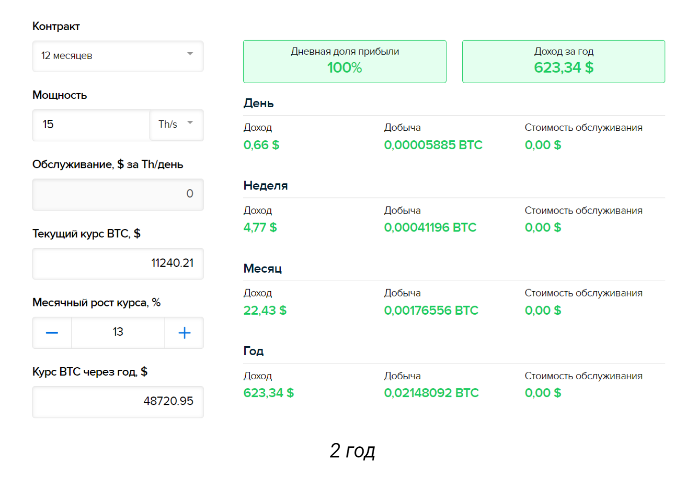This screenshot has width=699, height=479.
Task: Click the Дневная доля прибыли panel
Action: [344, 62]
